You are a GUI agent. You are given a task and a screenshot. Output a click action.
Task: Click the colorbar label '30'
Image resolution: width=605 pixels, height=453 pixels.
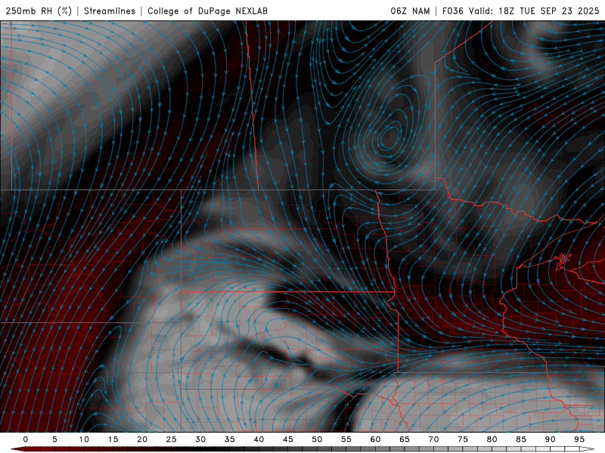pos(200,439)
